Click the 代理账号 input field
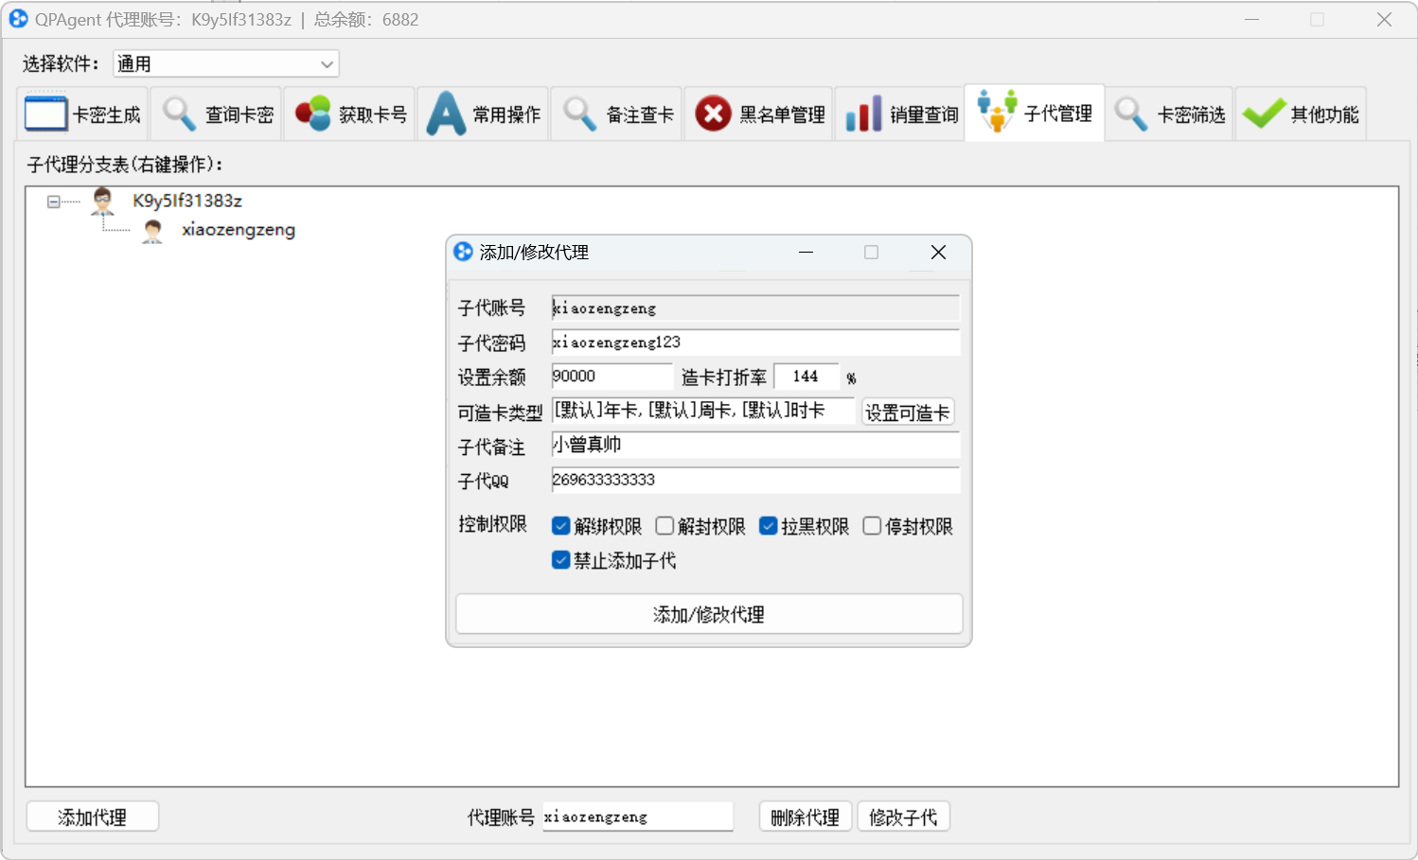 point(636,816)
